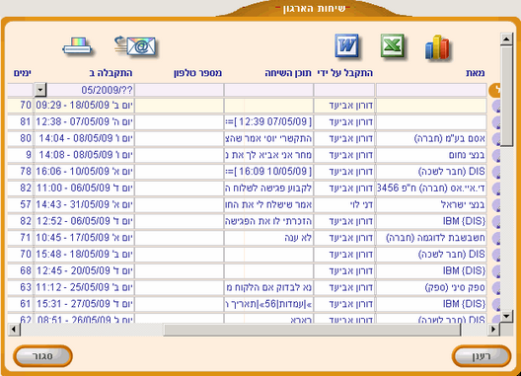This screenshot has height=376, width=521.
Task: Export the call list to Excel
Action: (x=393, y=45)
